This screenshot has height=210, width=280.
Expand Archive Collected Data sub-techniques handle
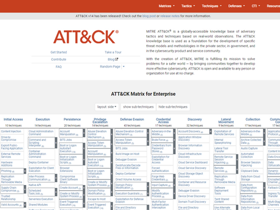[x=264, y=141]
